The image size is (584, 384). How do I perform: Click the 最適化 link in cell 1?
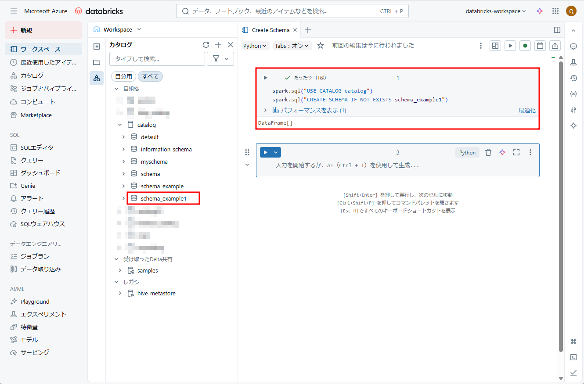point(527,111)
